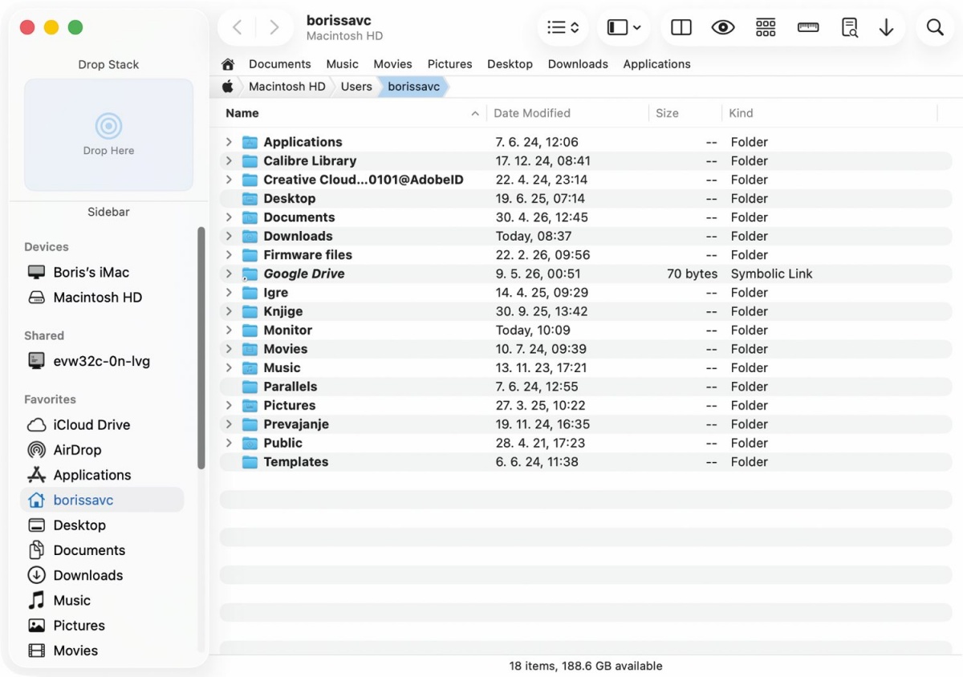Open the sidebar layout dropdown
Screen dimensions: 963x677
point(624,28)
